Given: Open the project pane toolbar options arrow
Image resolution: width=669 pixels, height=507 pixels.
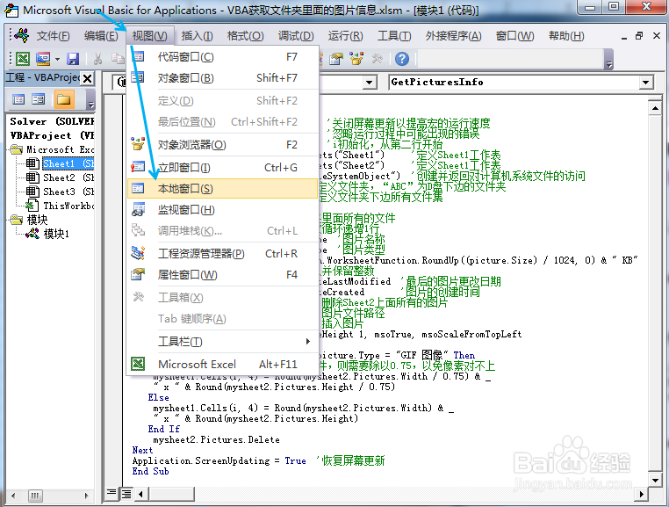Looking at the screenshot, I should 90,101.
